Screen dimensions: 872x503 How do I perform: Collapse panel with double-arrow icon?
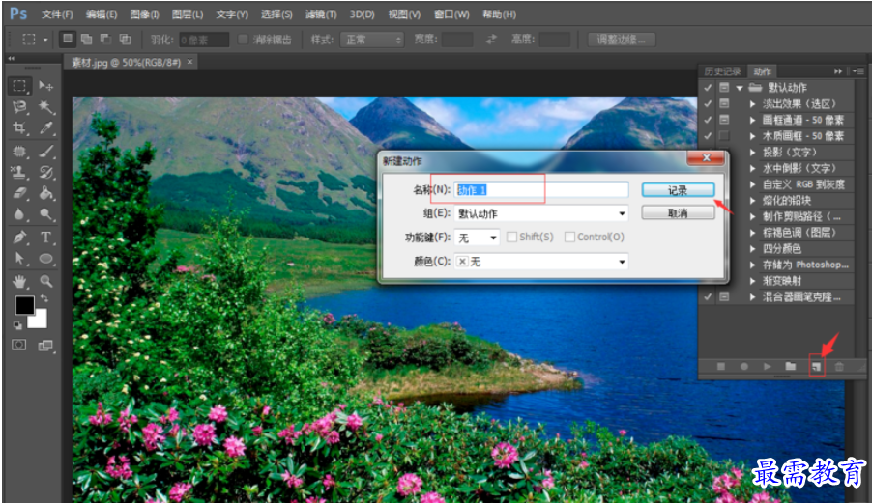click(x=837, y=71)
